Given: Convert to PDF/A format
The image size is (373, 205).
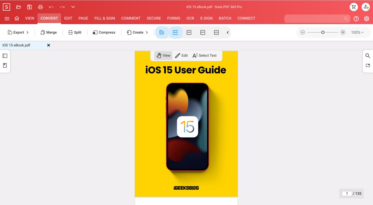Looking at the screenshot, I should coord(175,32).
